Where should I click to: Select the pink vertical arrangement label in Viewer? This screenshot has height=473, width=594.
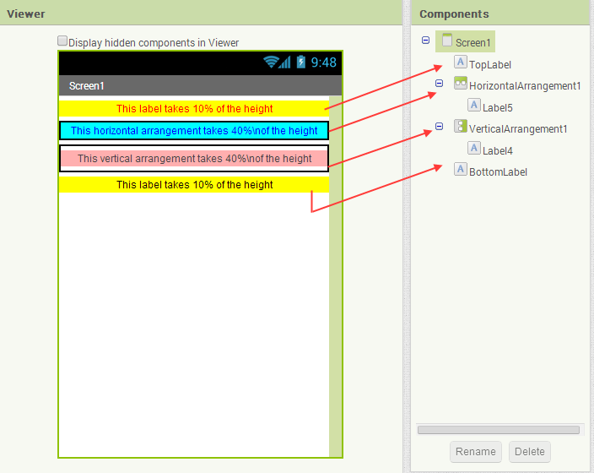tap(194, 158)
